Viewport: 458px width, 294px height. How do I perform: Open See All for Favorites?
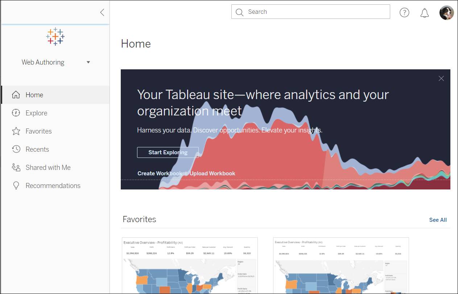(438, 220)
